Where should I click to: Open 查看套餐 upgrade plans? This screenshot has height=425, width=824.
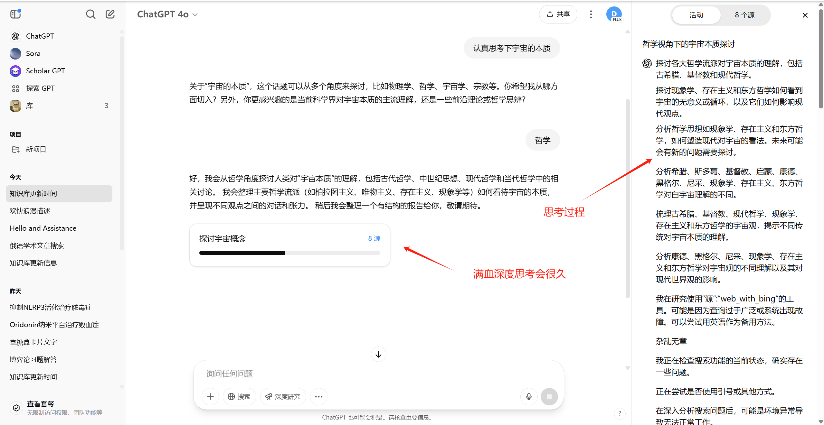pos(60,408)
